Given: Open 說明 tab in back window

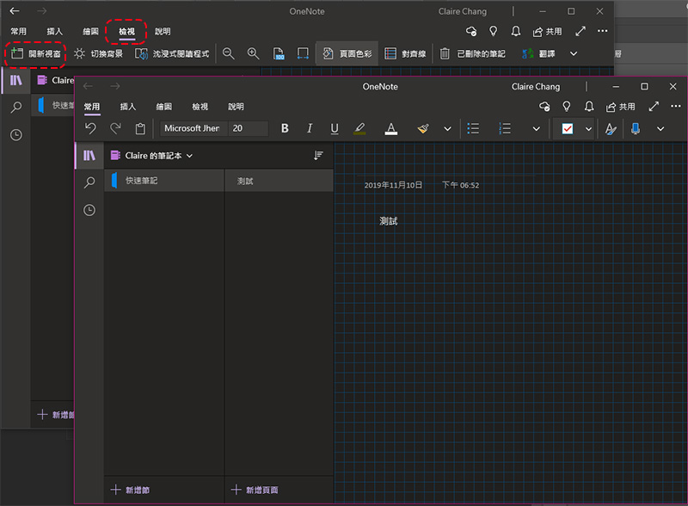Looking at the screenshot, I should [x=163, y=32].
